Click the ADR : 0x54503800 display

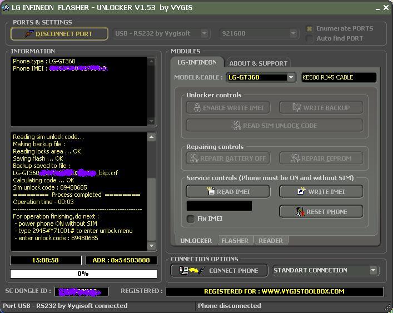(x=121, y=260)
